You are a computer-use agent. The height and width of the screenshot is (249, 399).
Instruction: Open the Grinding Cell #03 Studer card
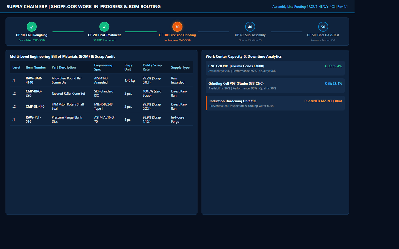coord(275,86)
